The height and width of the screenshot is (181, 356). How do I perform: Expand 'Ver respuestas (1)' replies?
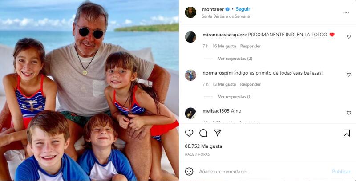tap(235, 97)
